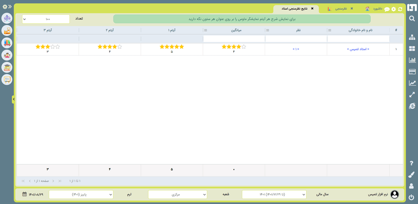Open the books library round icon

(x=7, y=43)
